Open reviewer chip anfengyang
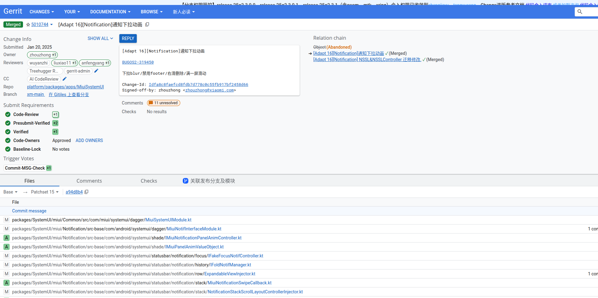This screenshot has height=298, width=598. pos(95,63)
